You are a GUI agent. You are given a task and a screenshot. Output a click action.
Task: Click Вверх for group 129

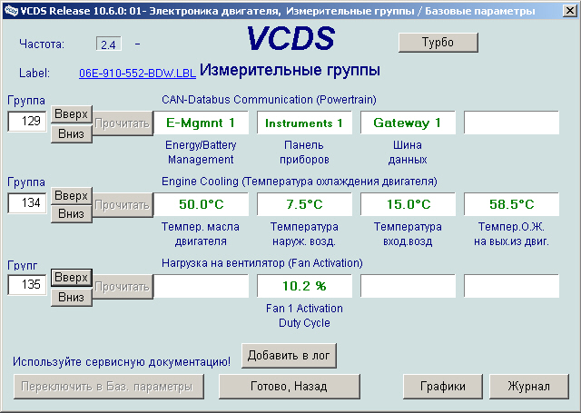tap(71, 114)
